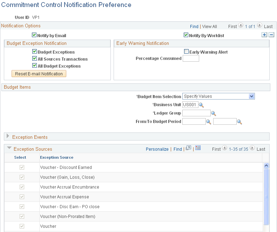Screen dimensions: 277x232
Task: Click into Ledger Group field
Action: pos(196,113)
